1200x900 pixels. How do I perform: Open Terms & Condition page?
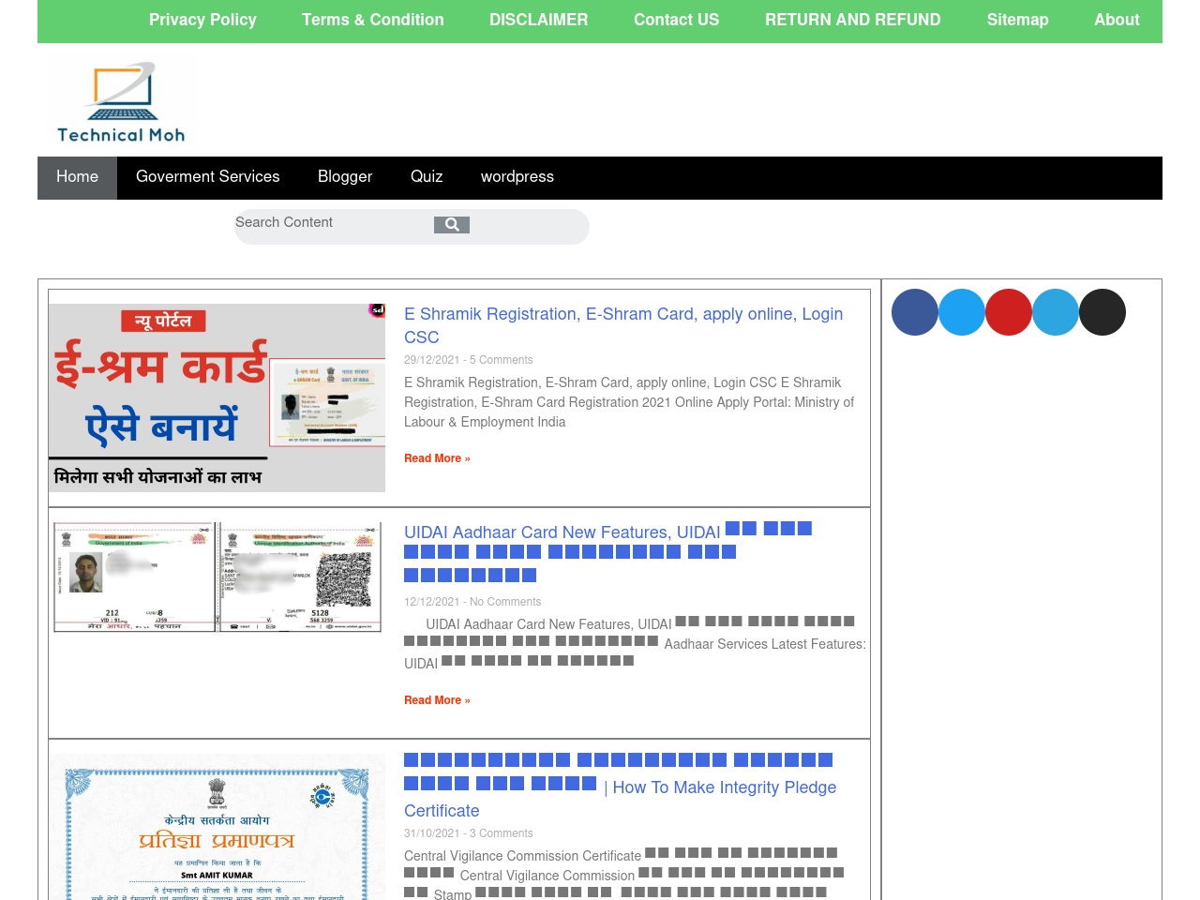373,20
